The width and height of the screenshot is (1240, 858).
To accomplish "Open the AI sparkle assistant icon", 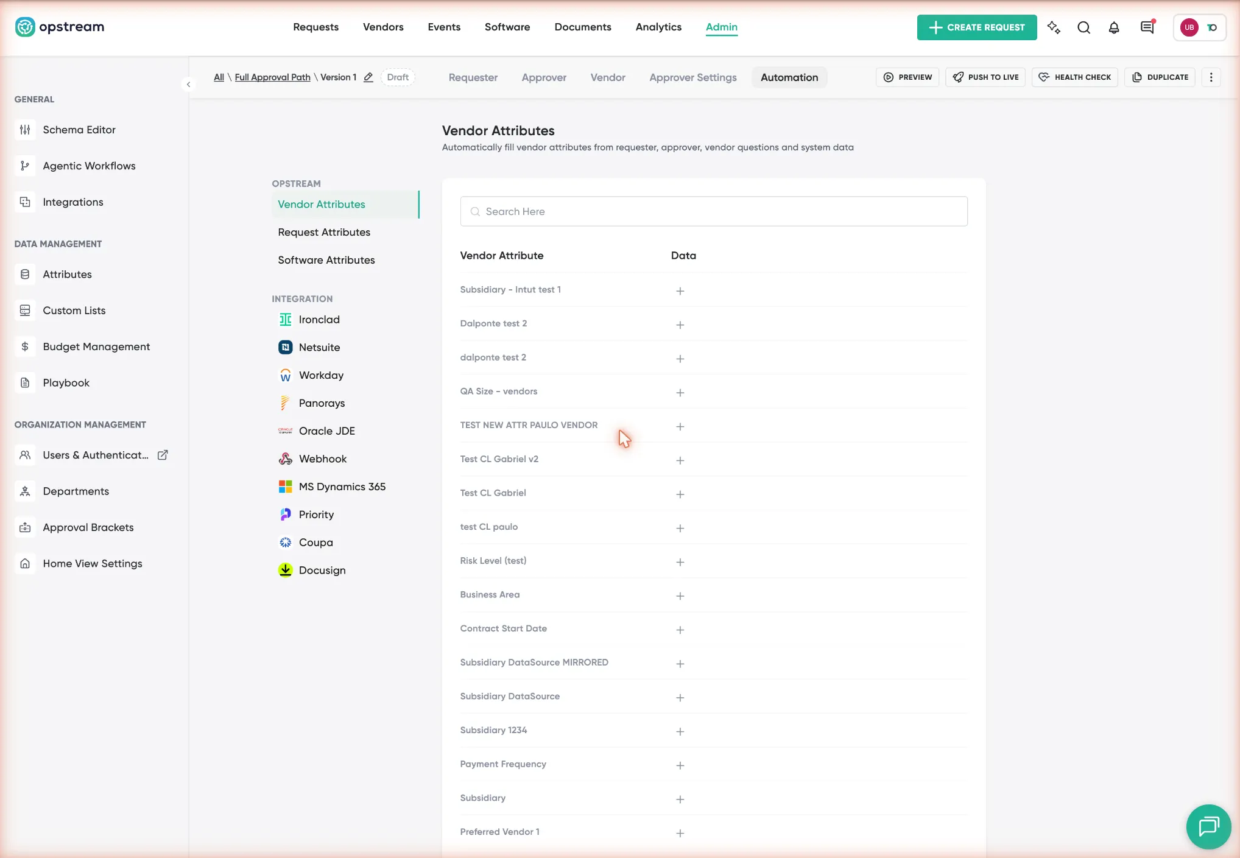I will click(x=1054, y=27).
